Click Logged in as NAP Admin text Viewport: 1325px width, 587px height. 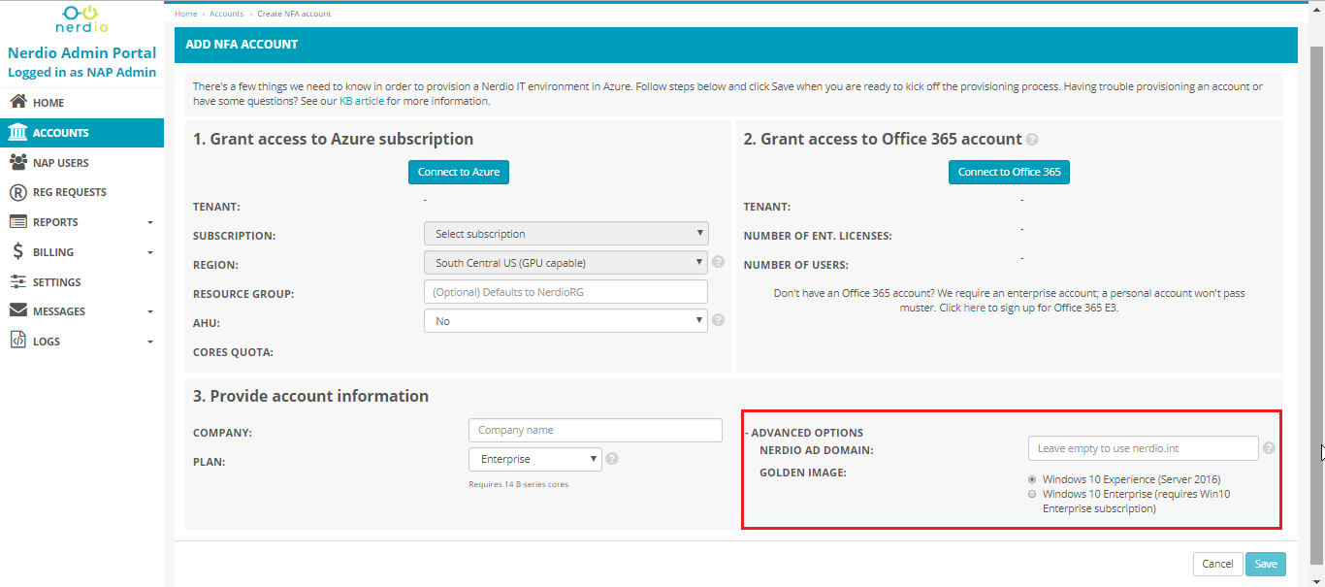coord(81,73)
